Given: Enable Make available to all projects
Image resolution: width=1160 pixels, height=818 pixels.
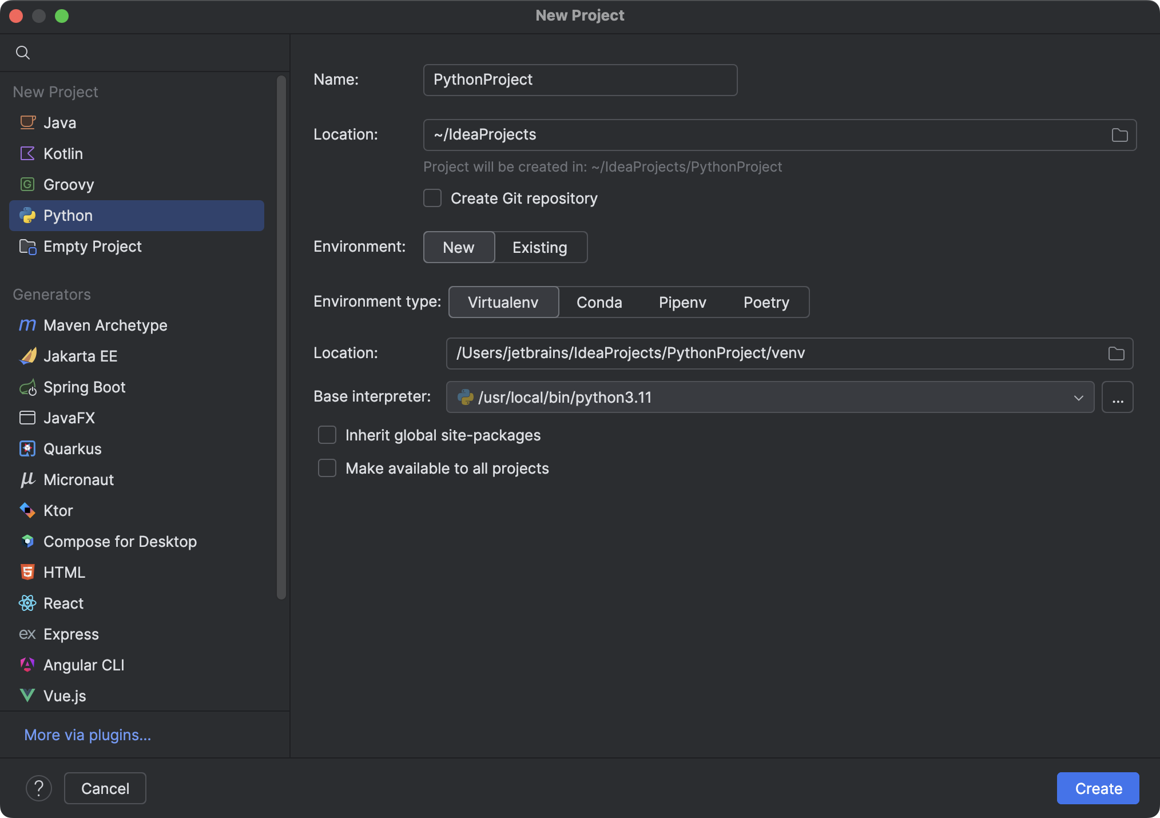Looking at the screenshot, I should point(327,468).
